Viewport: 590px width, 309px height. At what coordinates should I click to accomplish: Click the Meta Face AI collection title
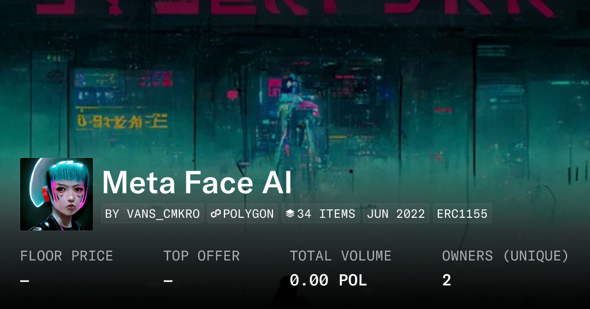point(197,182)
